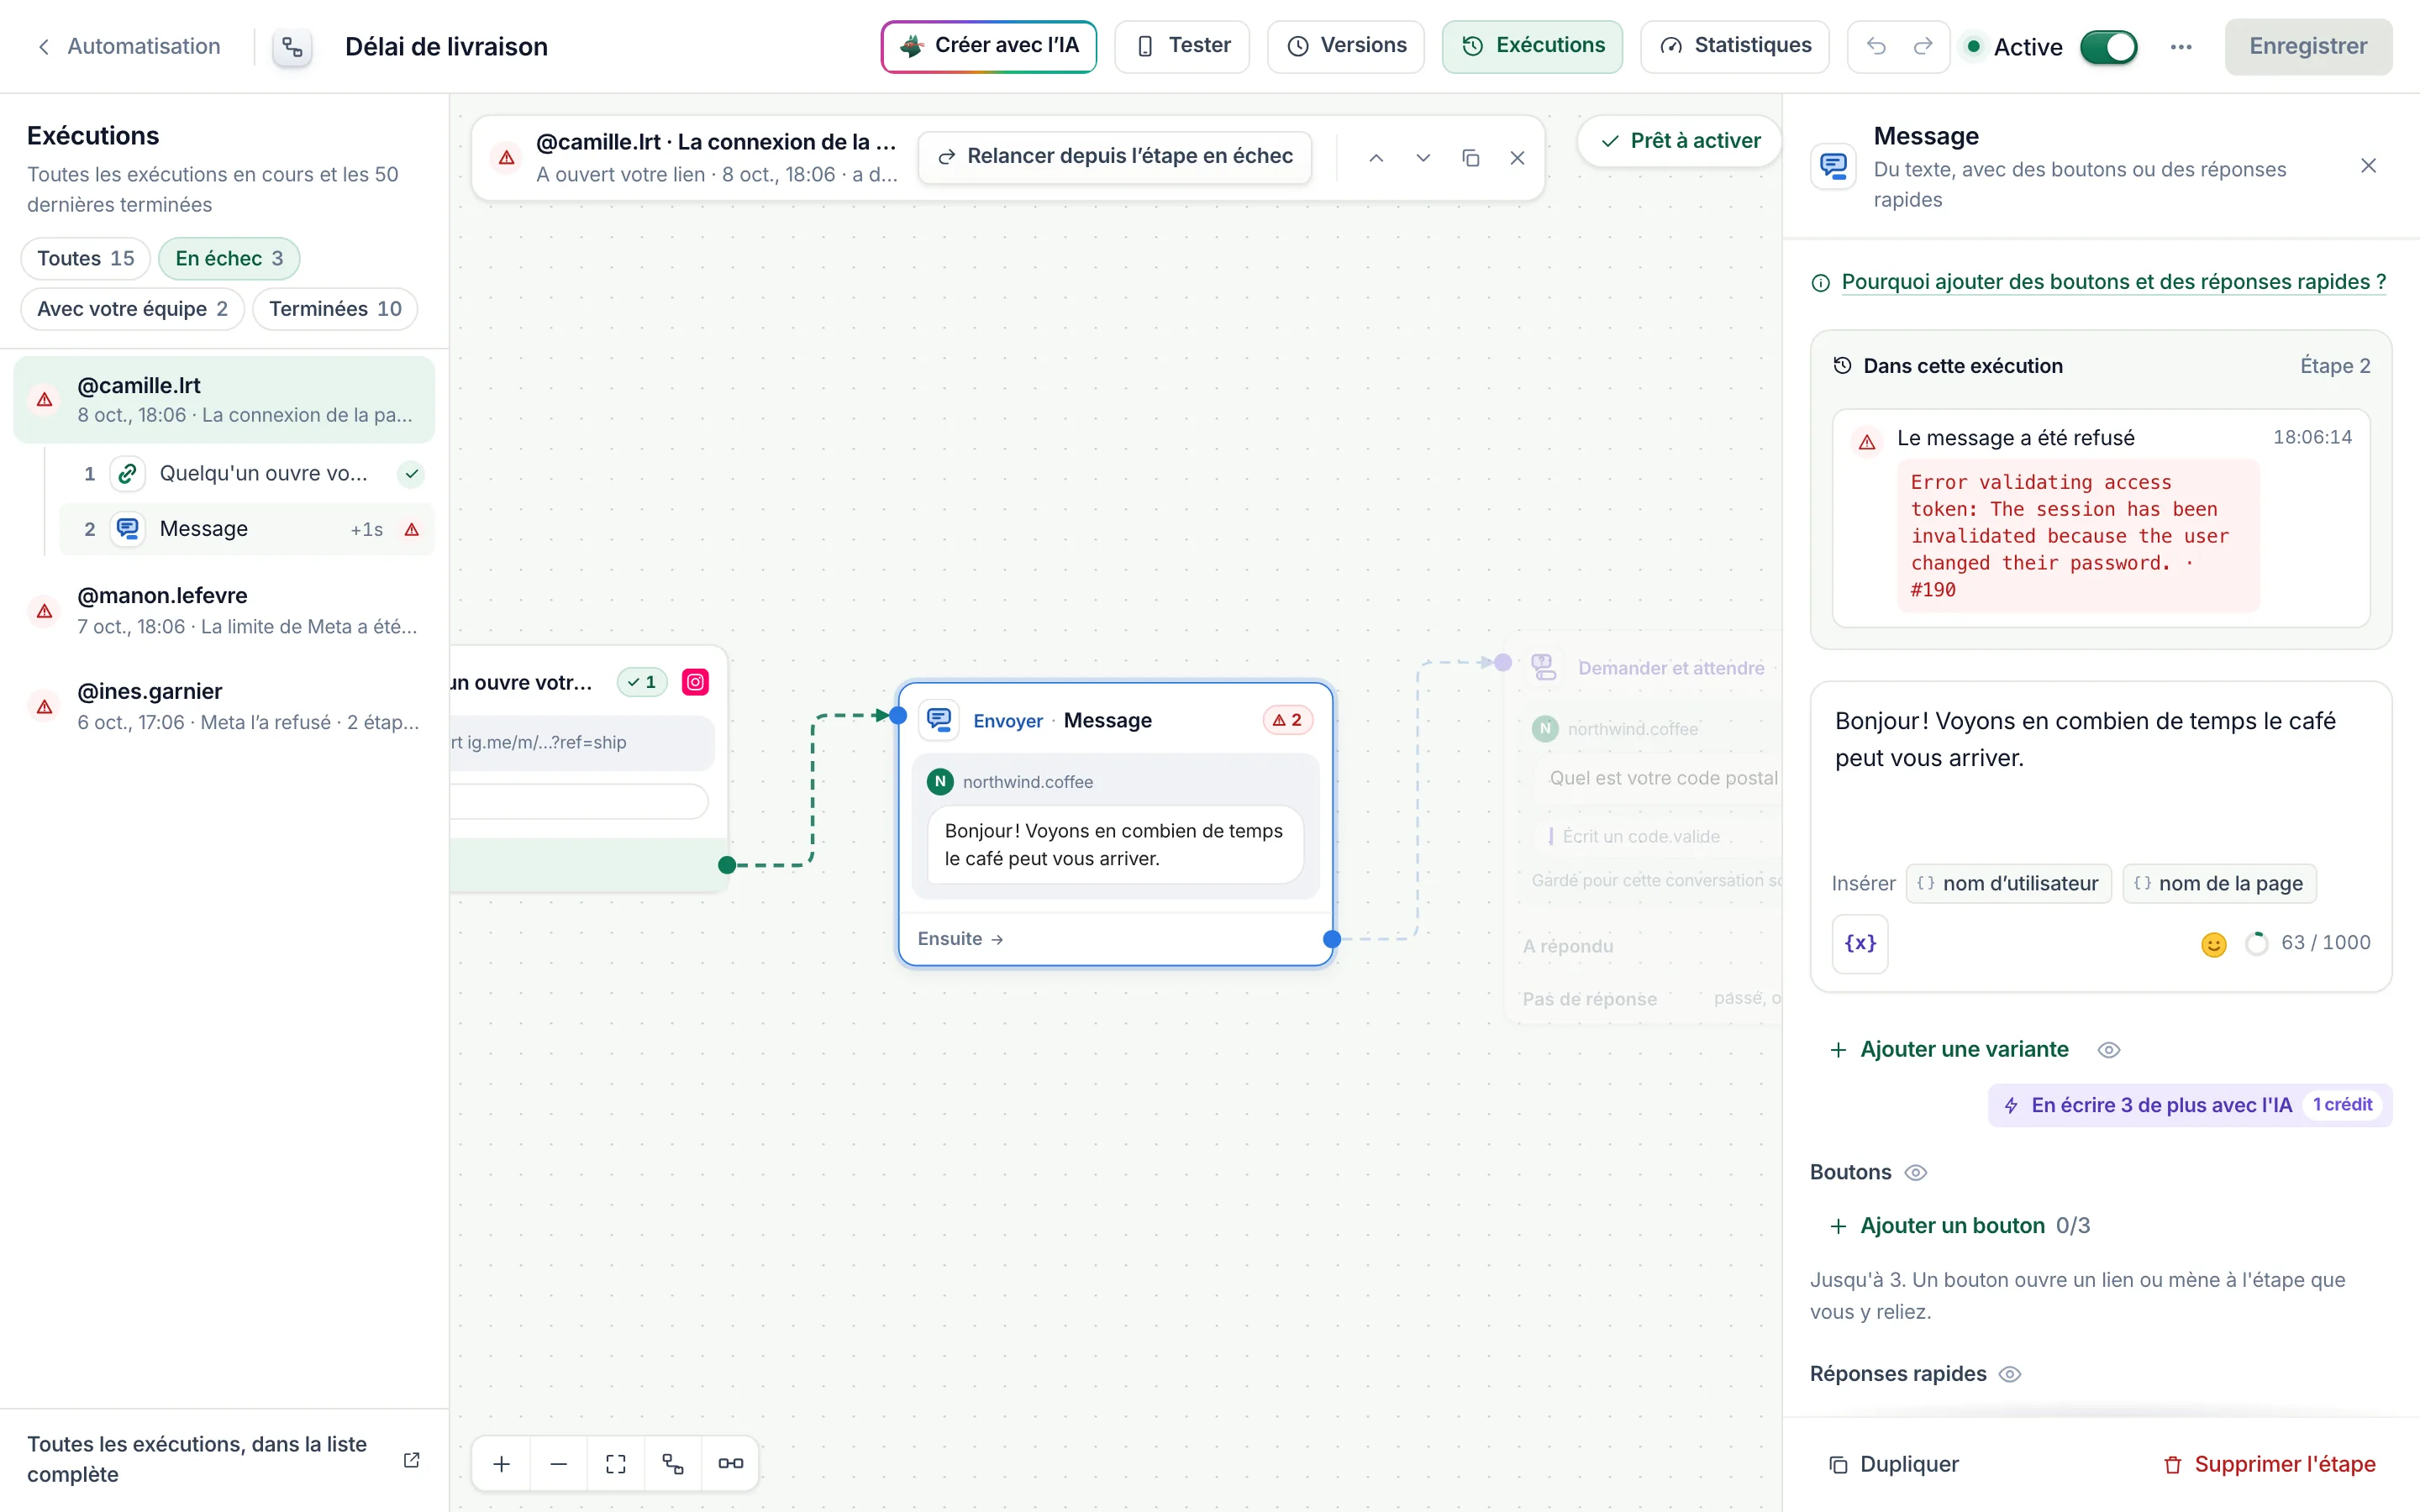Click the zoom out minus button
Screen dimensions: 2420x1512
point(559,1464)
